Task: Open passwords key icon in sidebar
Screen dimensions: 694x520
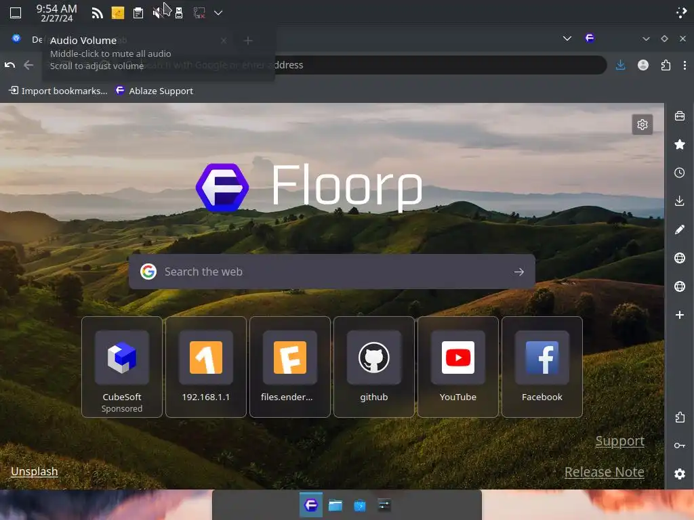Action: coord(679,446)
